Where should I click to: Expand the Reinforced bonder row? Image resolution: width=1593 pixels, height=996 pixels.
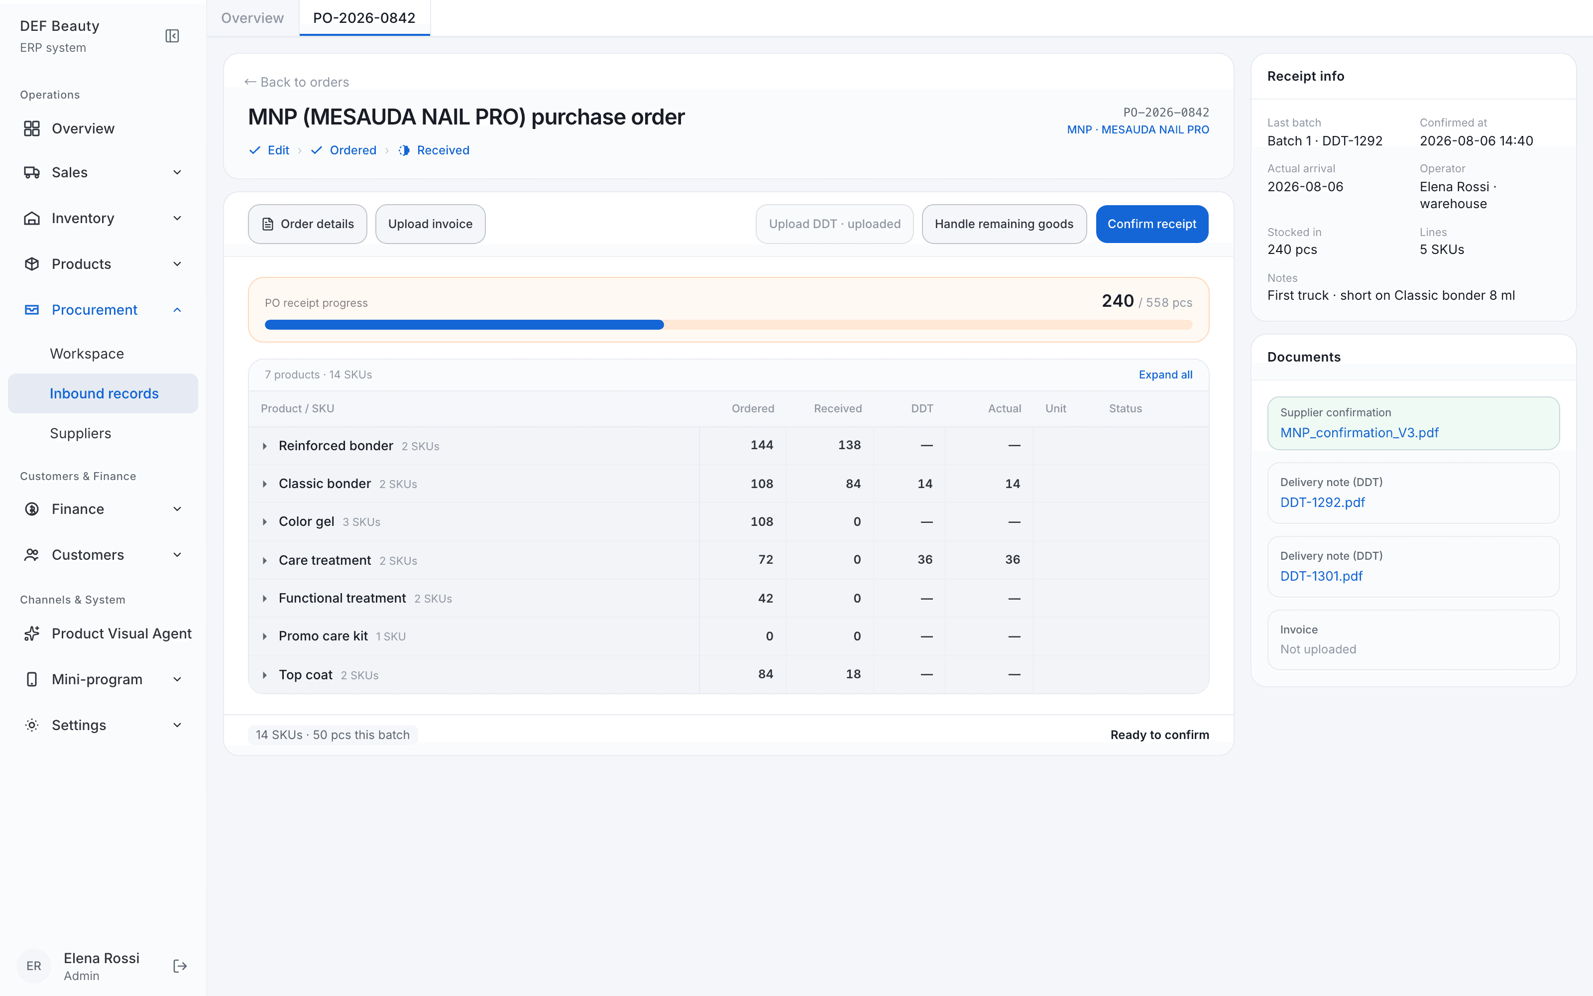point(265,446)
